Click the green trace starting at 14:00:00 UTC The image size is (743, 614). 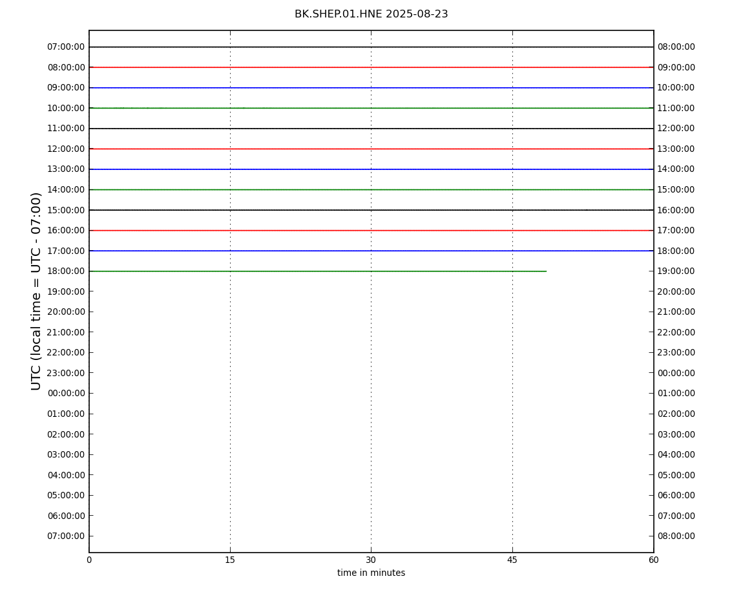coord(371,189)
